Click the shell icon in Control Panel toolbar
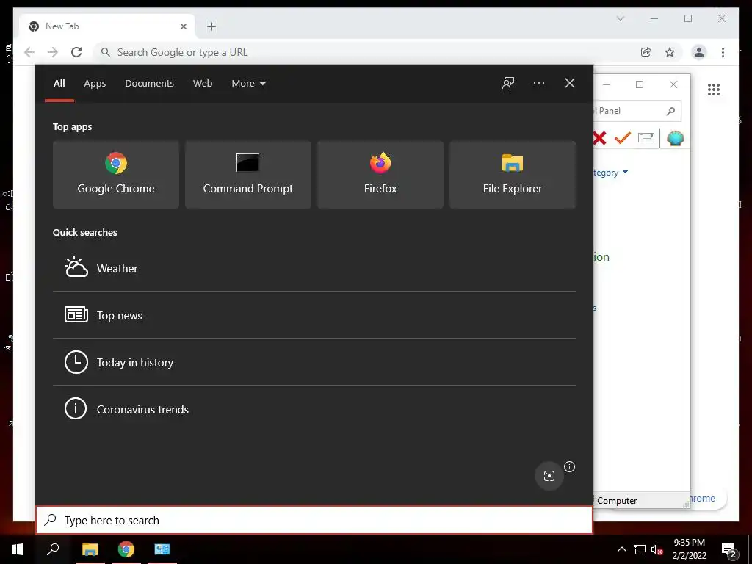The height and width of the screenshot is (564, 752). (676, 138)
